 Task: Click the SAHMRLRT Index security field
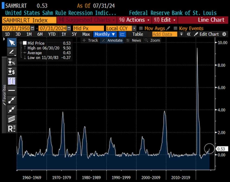[x=29, y=20]
